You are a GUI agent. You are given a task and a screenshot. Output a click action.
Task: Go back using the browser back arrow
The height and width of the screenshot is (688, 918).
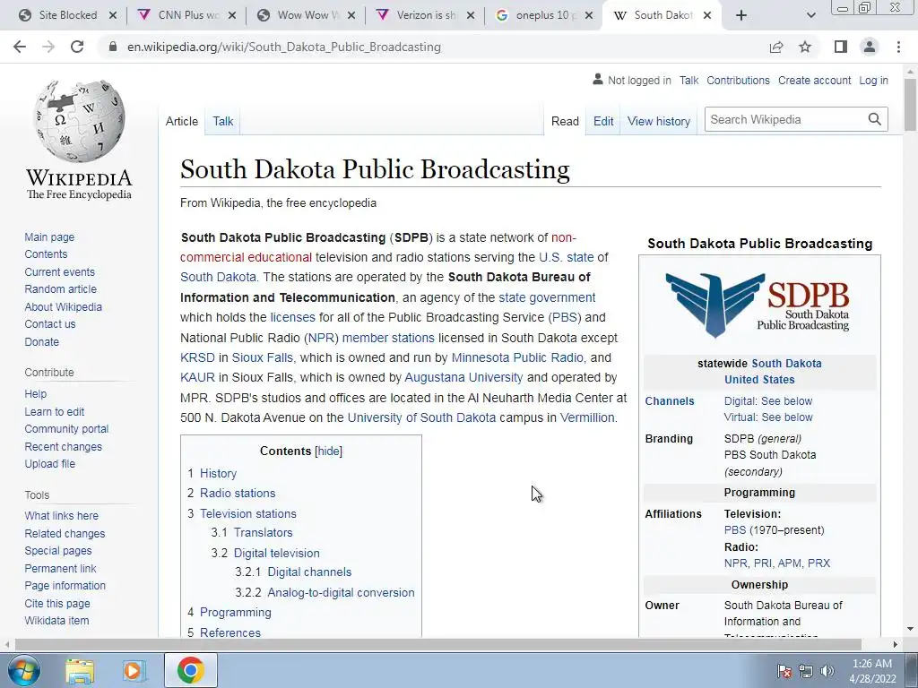pyautogui.click(x=20, y=47)
